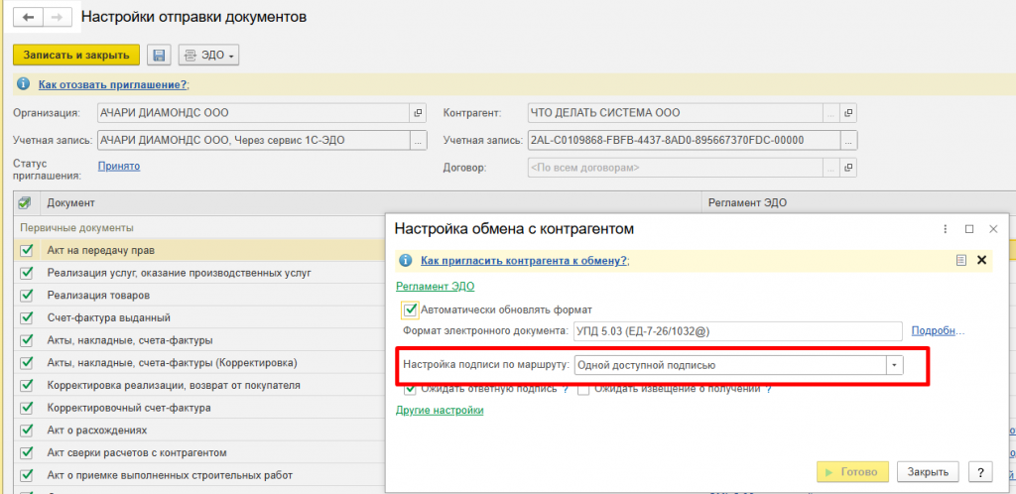Click help question mark near Ожидать ответную подпись
The image size is (1016, 494).
pos(566,390)
